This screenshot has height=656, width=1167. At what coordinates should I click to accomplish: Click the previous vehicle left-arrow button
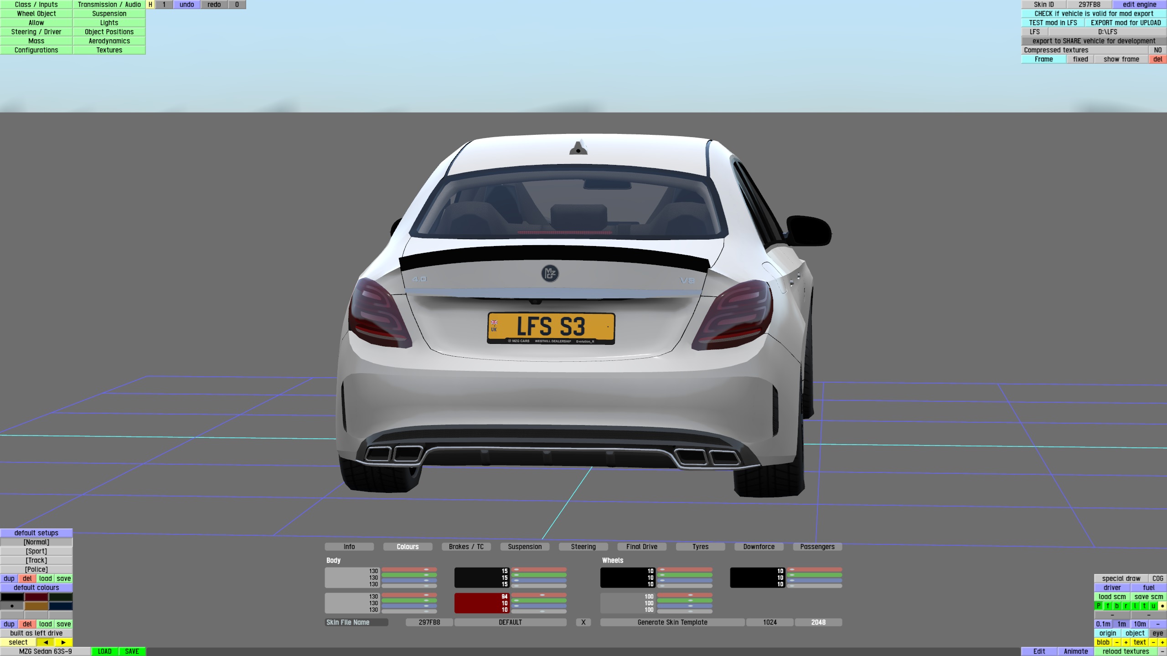[45, 642]
